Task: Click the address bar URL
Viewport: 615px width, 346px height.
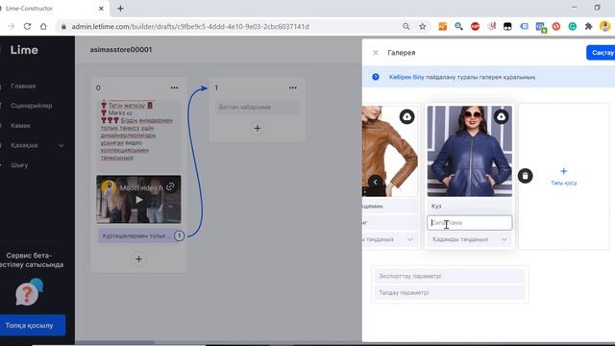Action: (x=190, y=27)
